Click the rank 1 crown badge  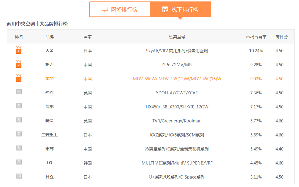(x=19, y=50)
